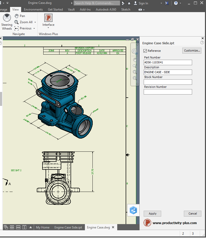Click the 2D steering wheel in navigation bar
The height and width of the screenshot is (238, 206).
point(134,51)
